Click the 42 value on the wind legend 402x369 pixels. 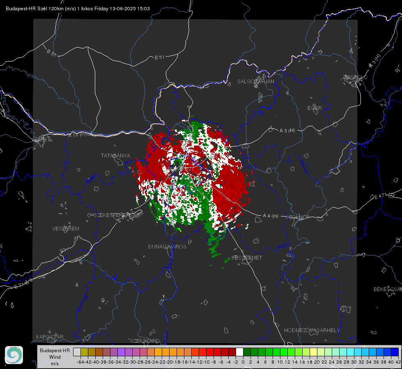[x=398, y=362]
